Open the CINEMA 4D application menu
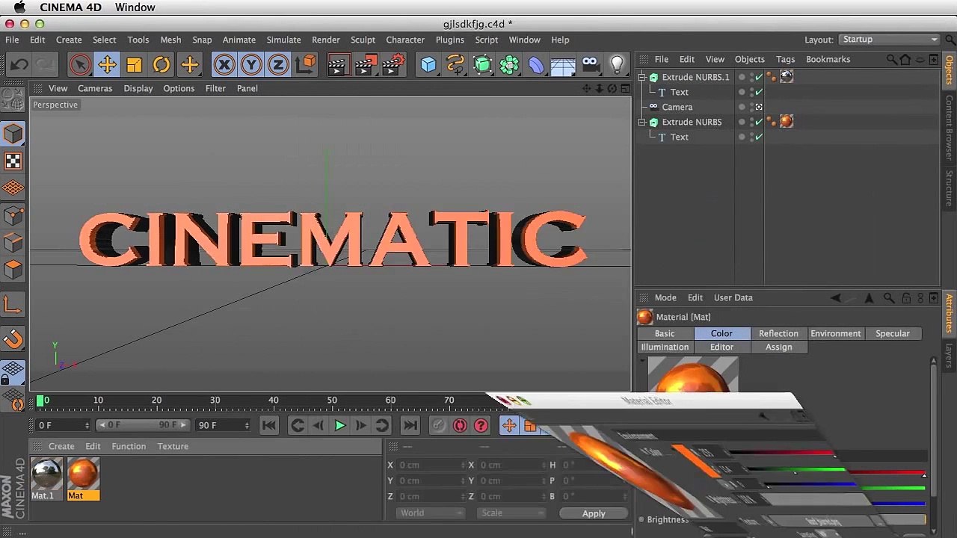This screenshot has width=957, height=538. click(70, 7)
